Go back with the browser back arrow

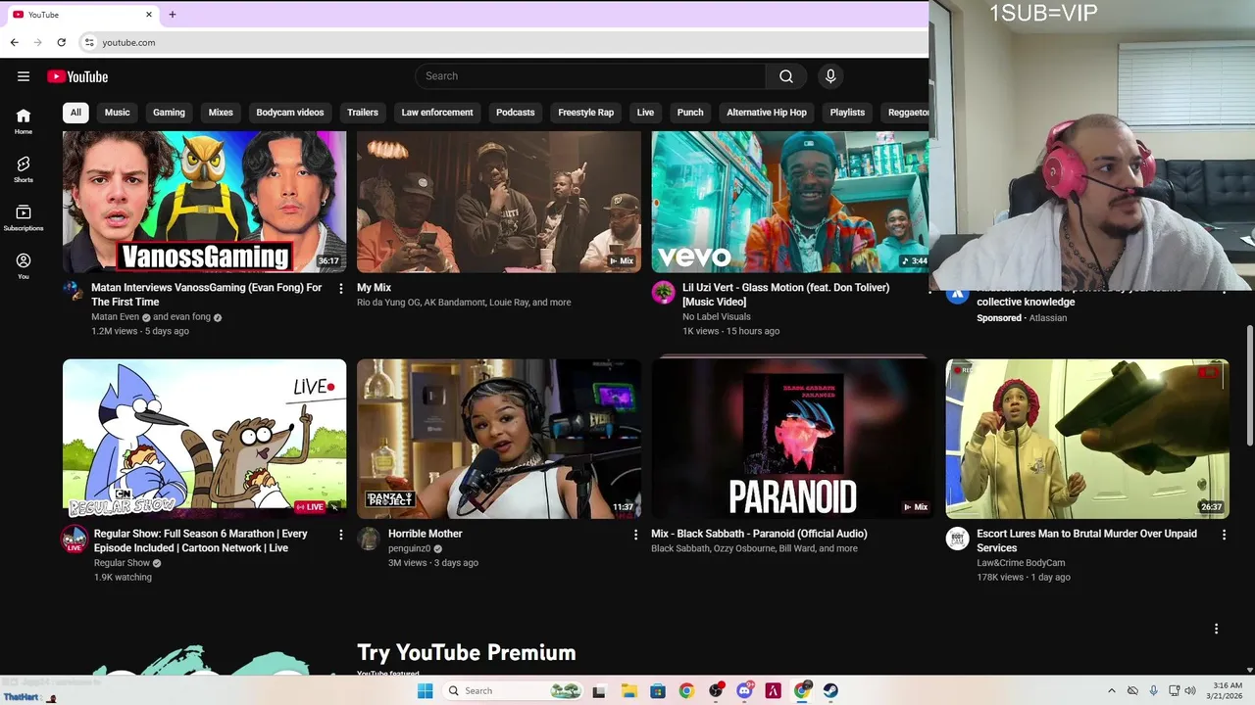[x=14, y=42]
